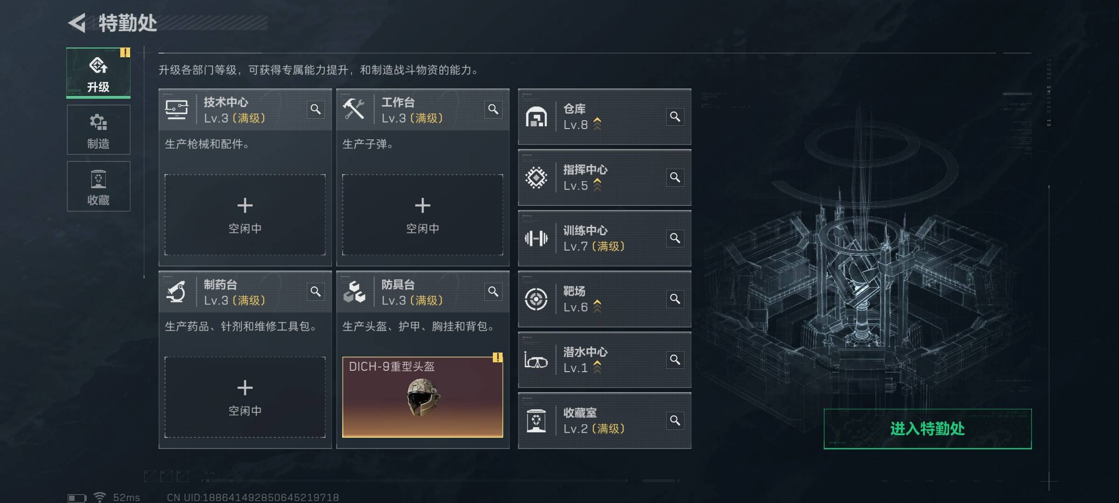Switch to the 制造 sidebar tab
This screenshot has width=1119, height=503.
[98, 130]
